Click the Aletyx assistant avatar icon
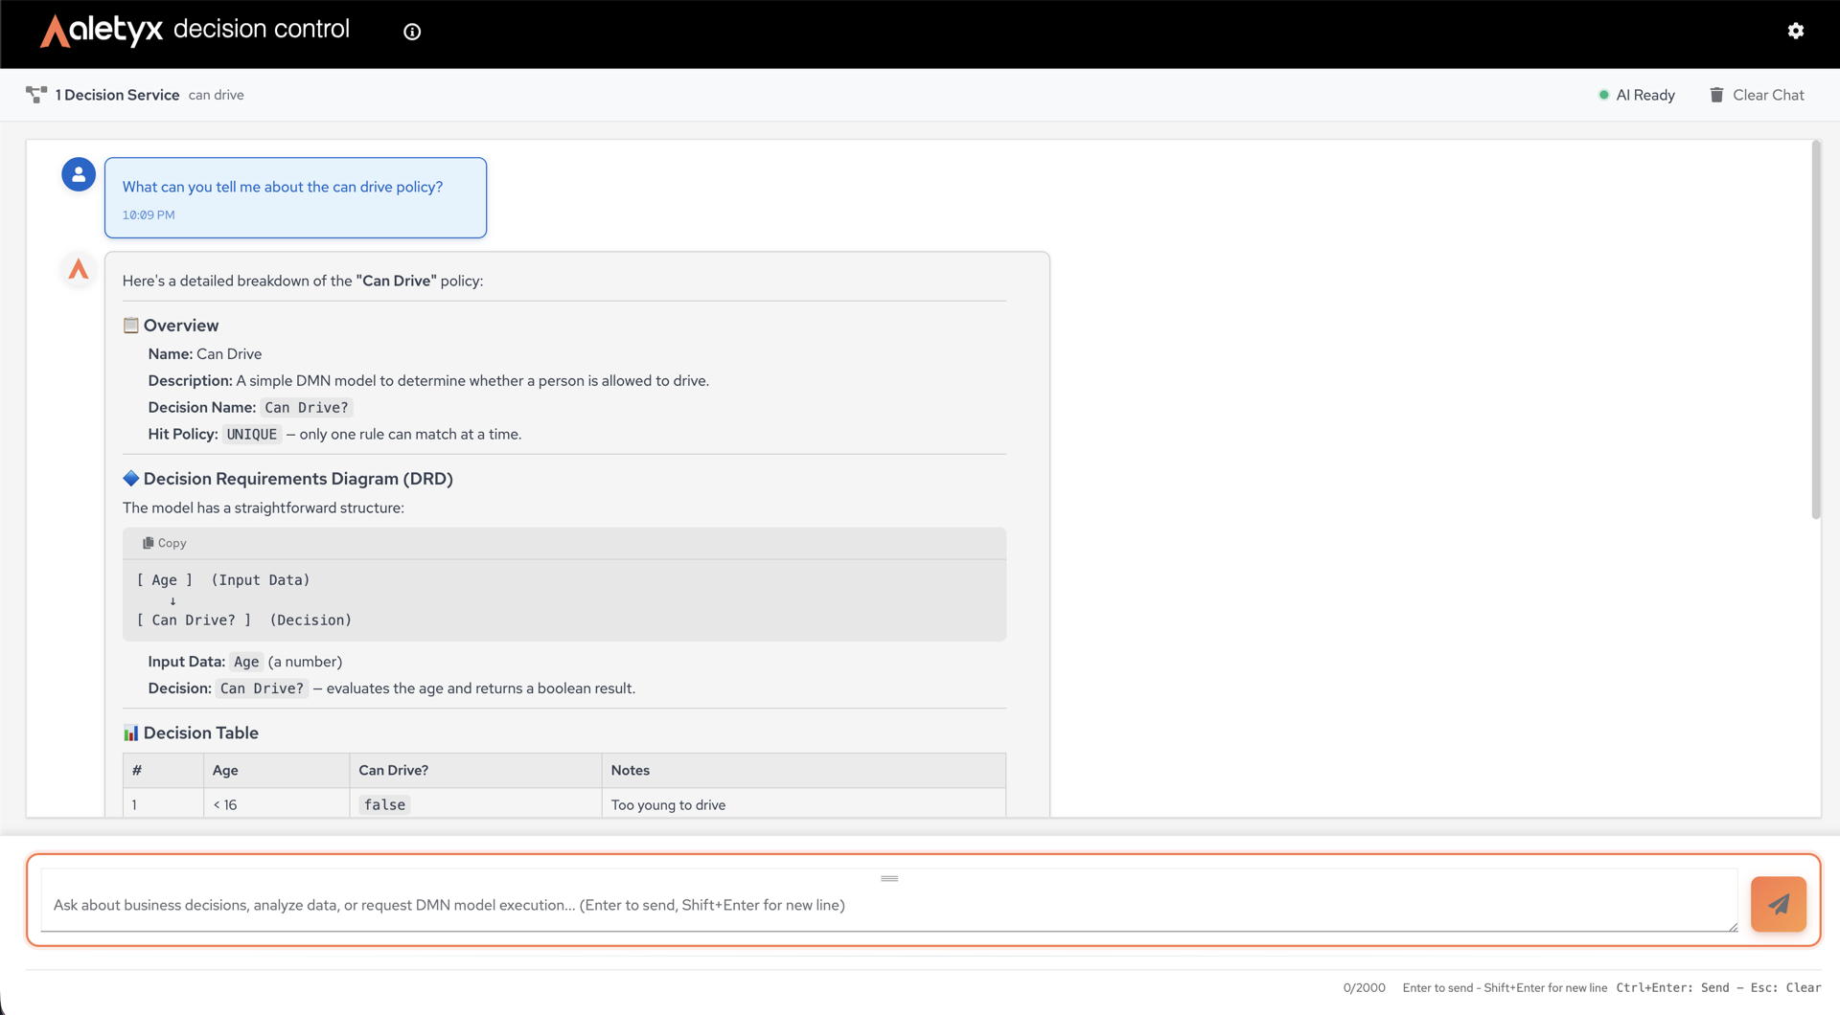 (x=79, y=269)
